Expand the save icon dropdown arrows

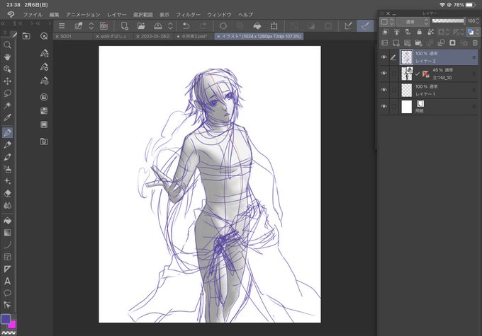(x=170, y=25)
